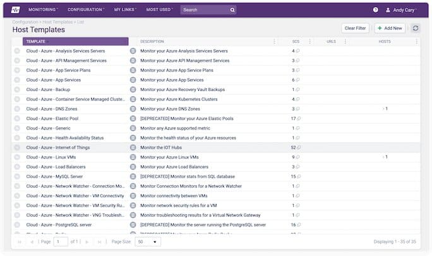This screenshot has height=256, width=432.
Task: Open the Monitoring menu
Action: coord(43,9)
